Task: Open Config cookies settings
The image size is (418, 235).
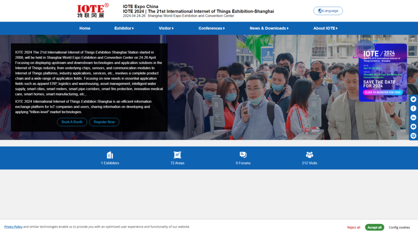Action: coord(399,227)
